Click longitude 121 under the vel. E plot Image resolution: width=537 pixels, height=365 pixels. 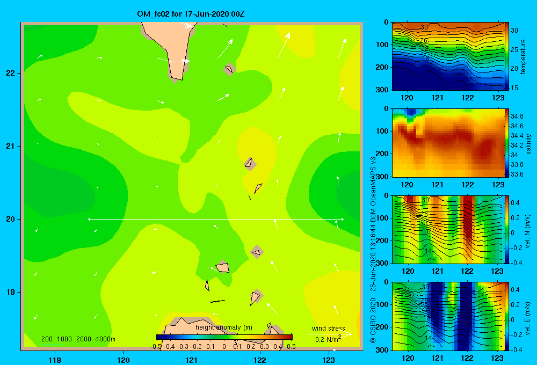tap(437, 358)
